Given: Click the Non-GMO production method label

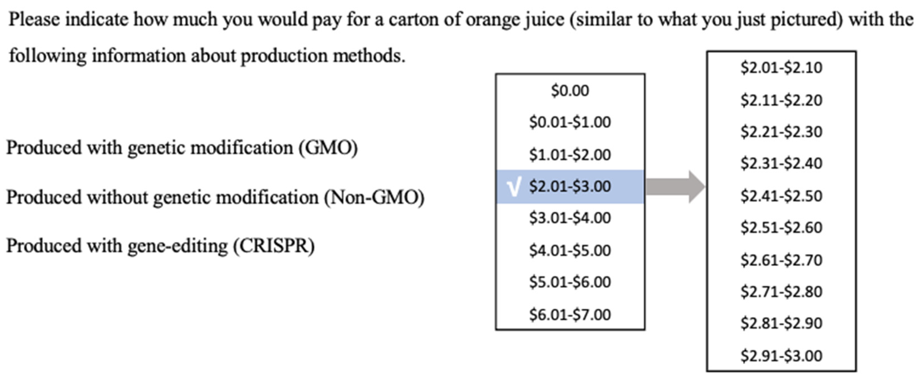Looking at the screenshot, I should (215, 198).
